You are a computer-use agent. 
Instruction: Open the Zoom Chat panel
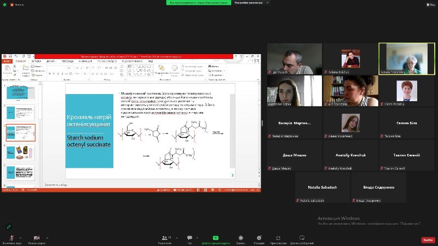[189, 239]
